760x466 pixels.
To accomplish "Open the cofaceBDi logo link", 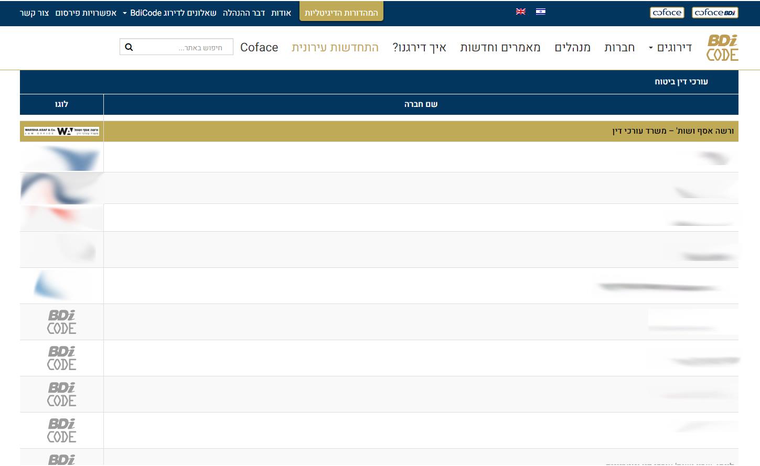I will (x=715, y=13).
